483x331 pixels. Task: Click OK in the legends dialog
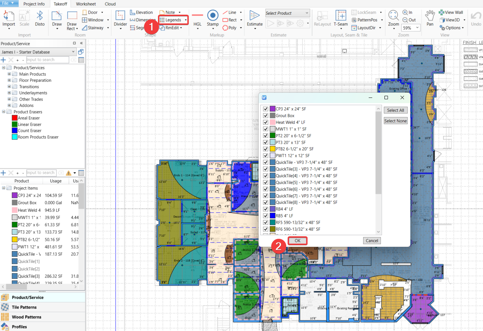coord(297,240)
